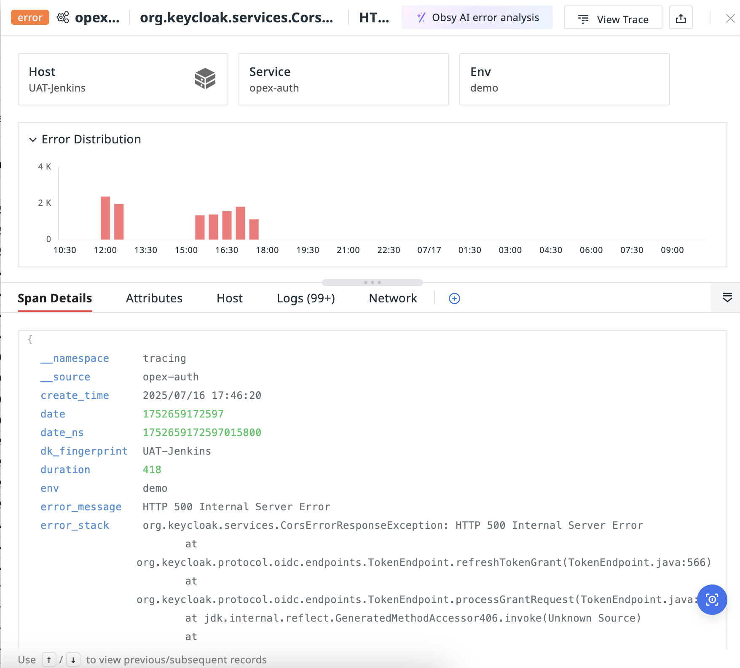Click the second red bar after 12:00
Viewport: 740px width, 668px height.
119,222
